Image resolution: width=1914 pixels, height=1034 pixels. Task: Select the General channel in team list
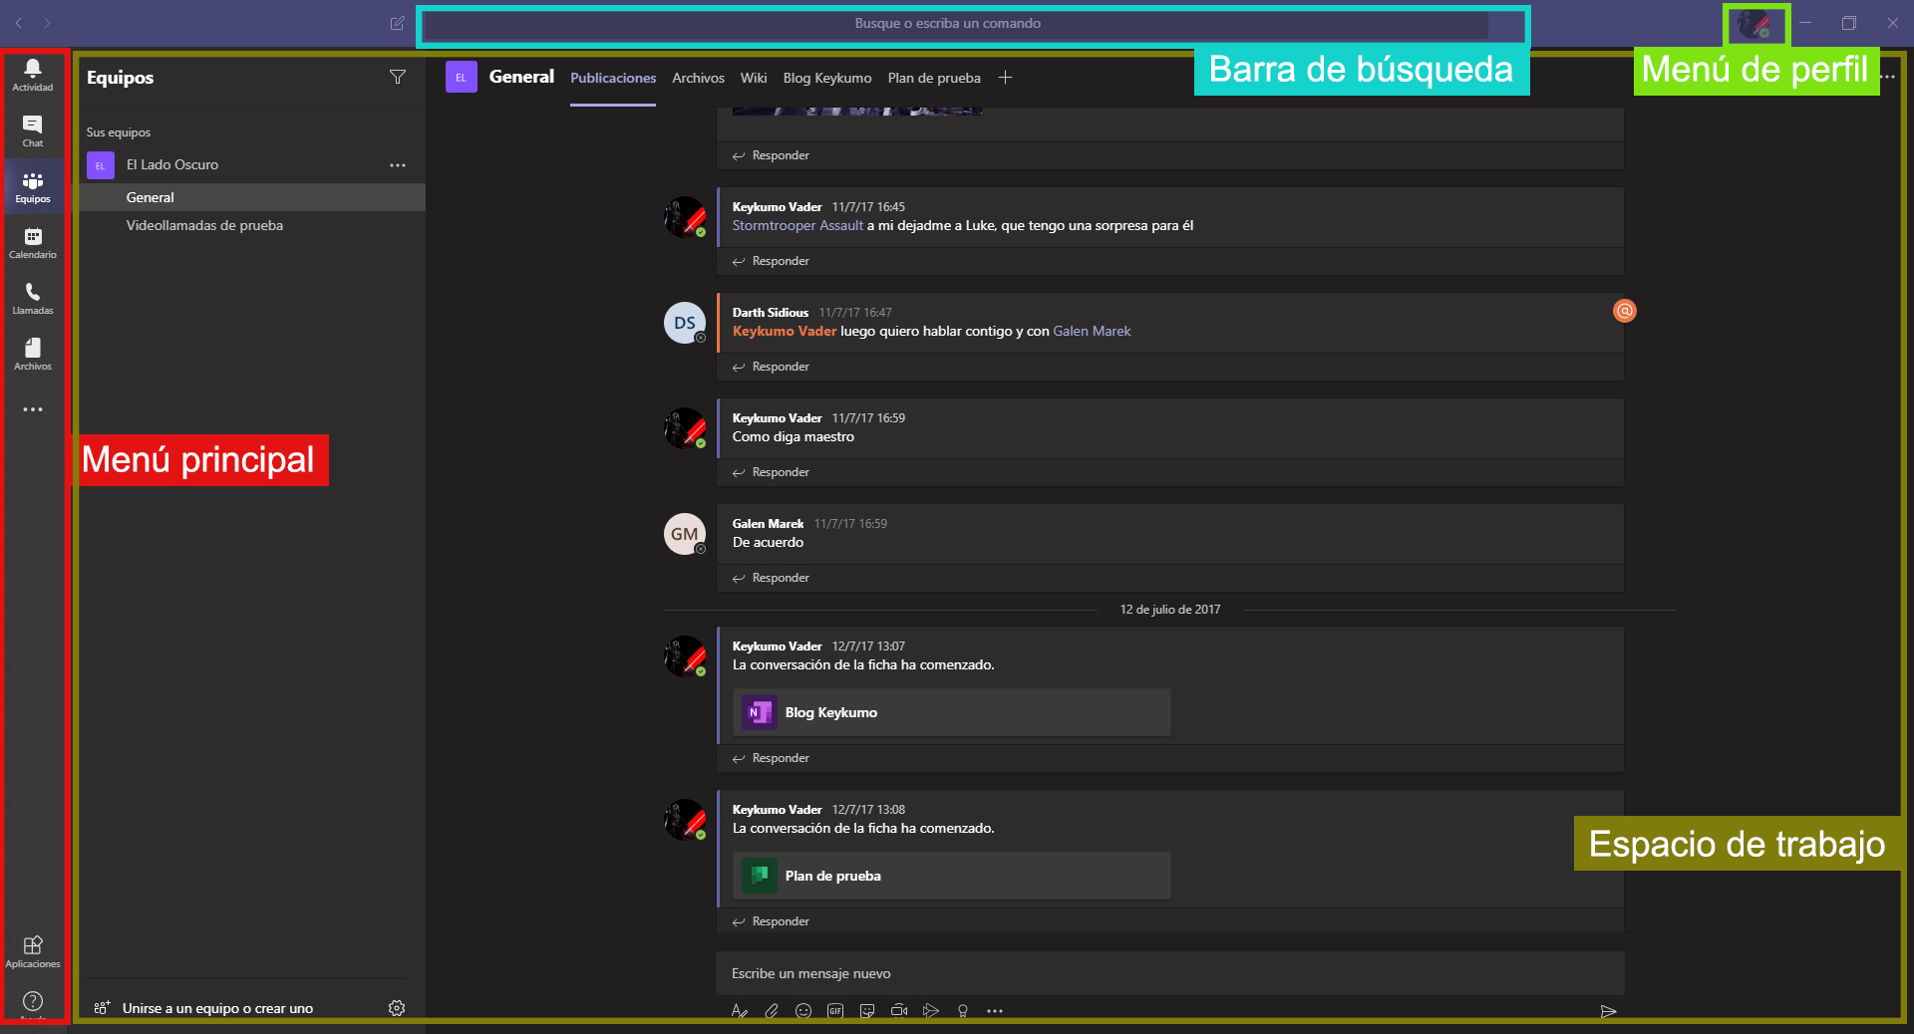click(252, 197)
